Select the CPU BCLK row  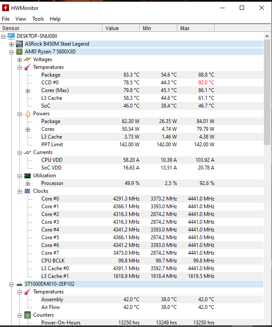click(x=152, y=261)
